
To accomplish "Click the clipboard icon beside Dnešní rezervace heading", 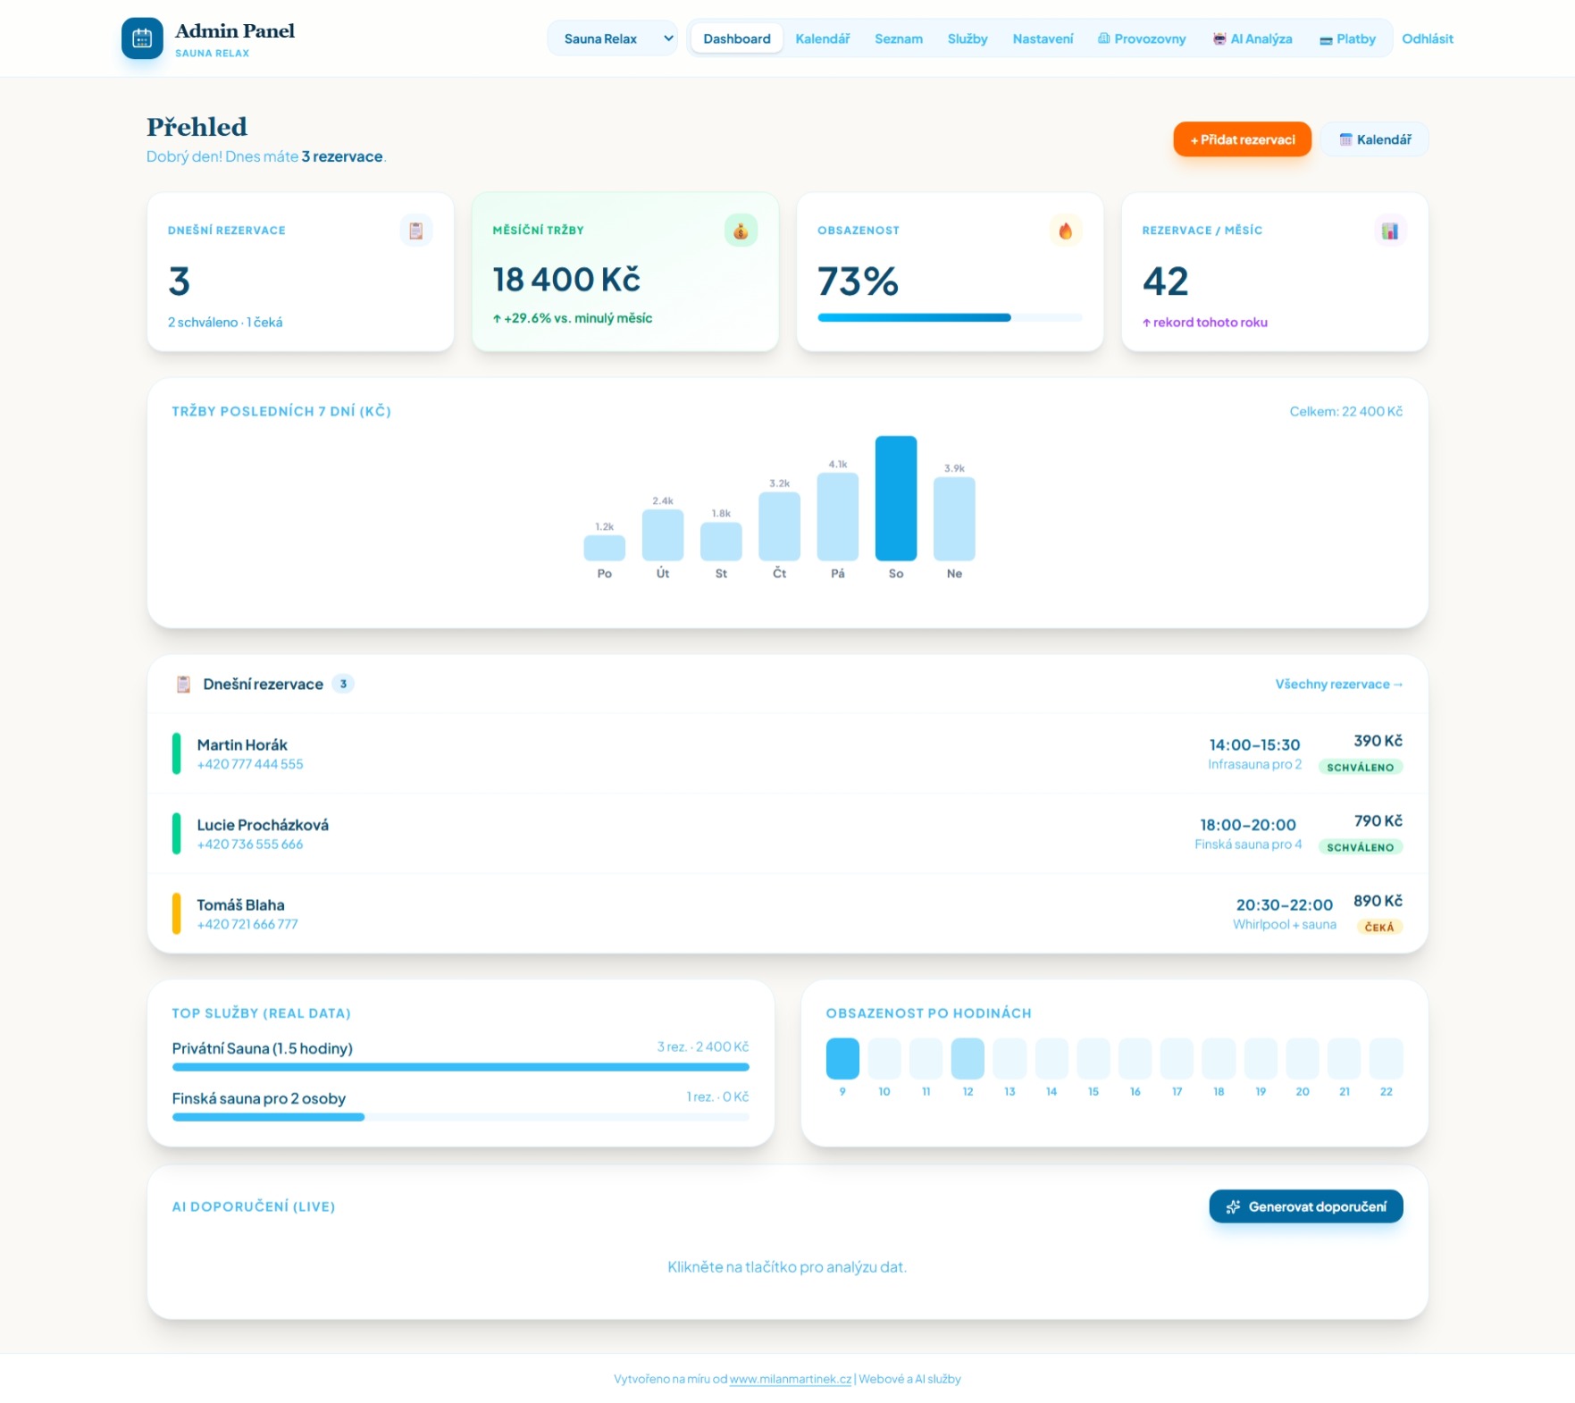I will coord(183,685).
